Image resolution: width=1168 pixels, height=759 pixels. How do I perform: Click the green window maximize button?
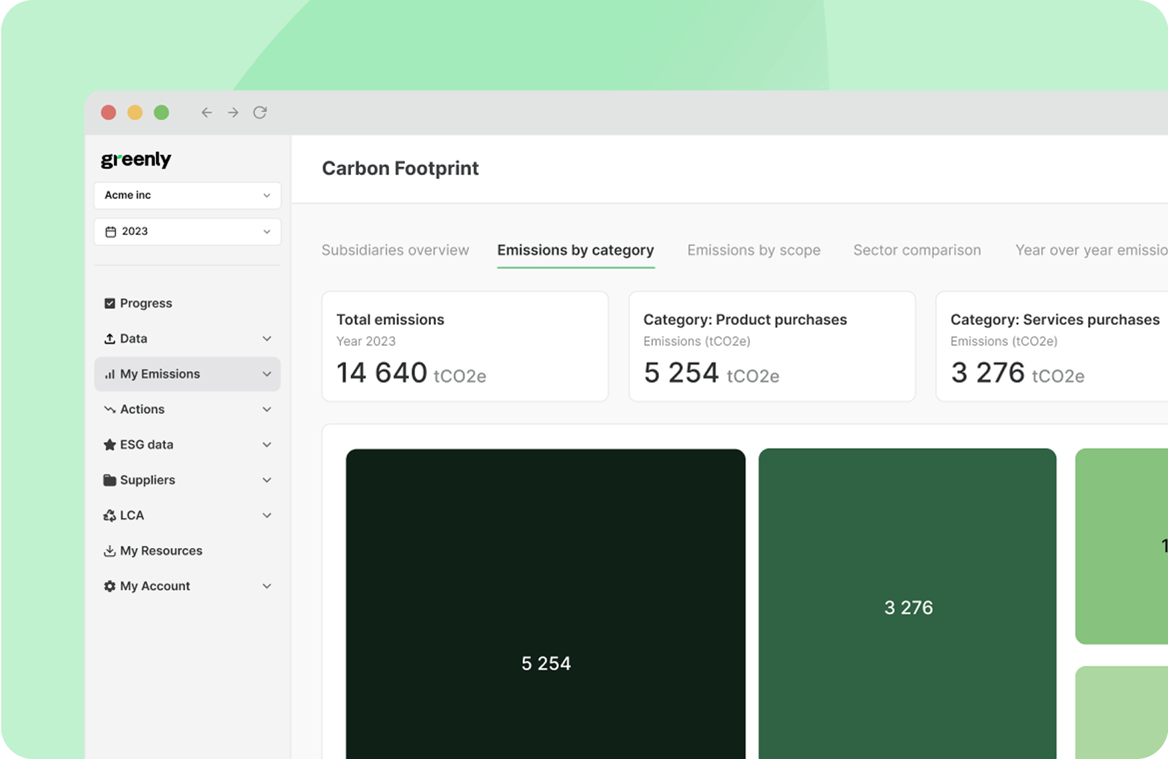[161, 113]
